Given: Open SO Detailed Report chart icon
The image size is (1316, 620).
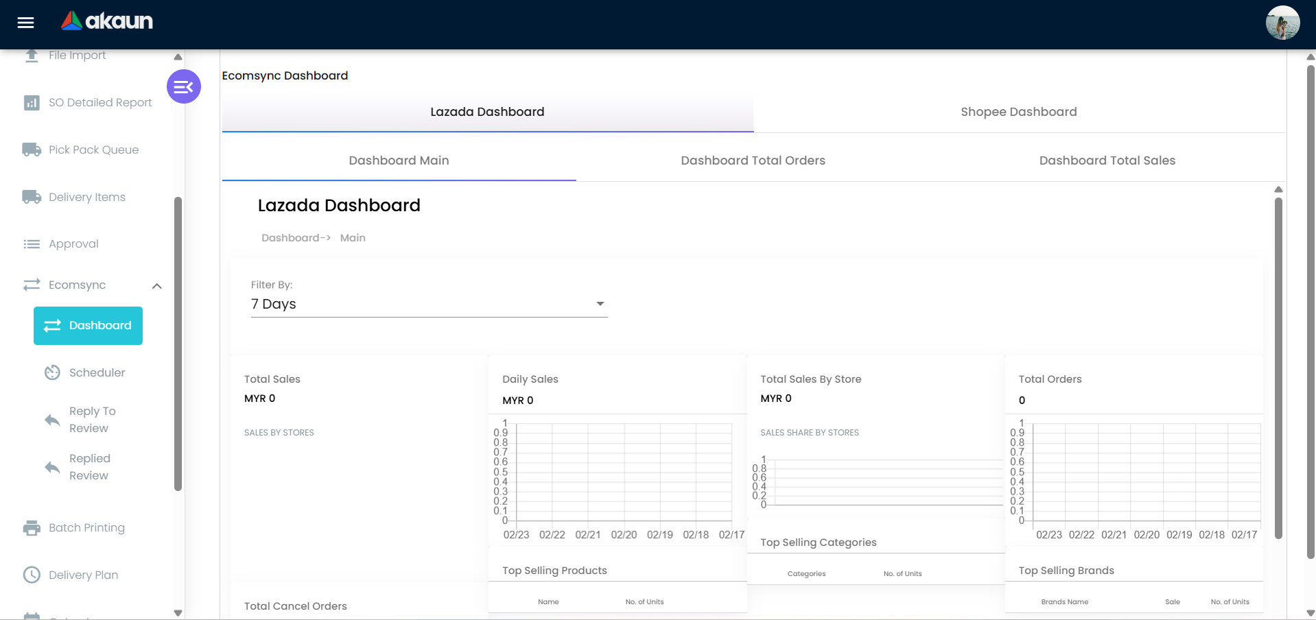Looking at the screenshot, I should tap(32, 103).
